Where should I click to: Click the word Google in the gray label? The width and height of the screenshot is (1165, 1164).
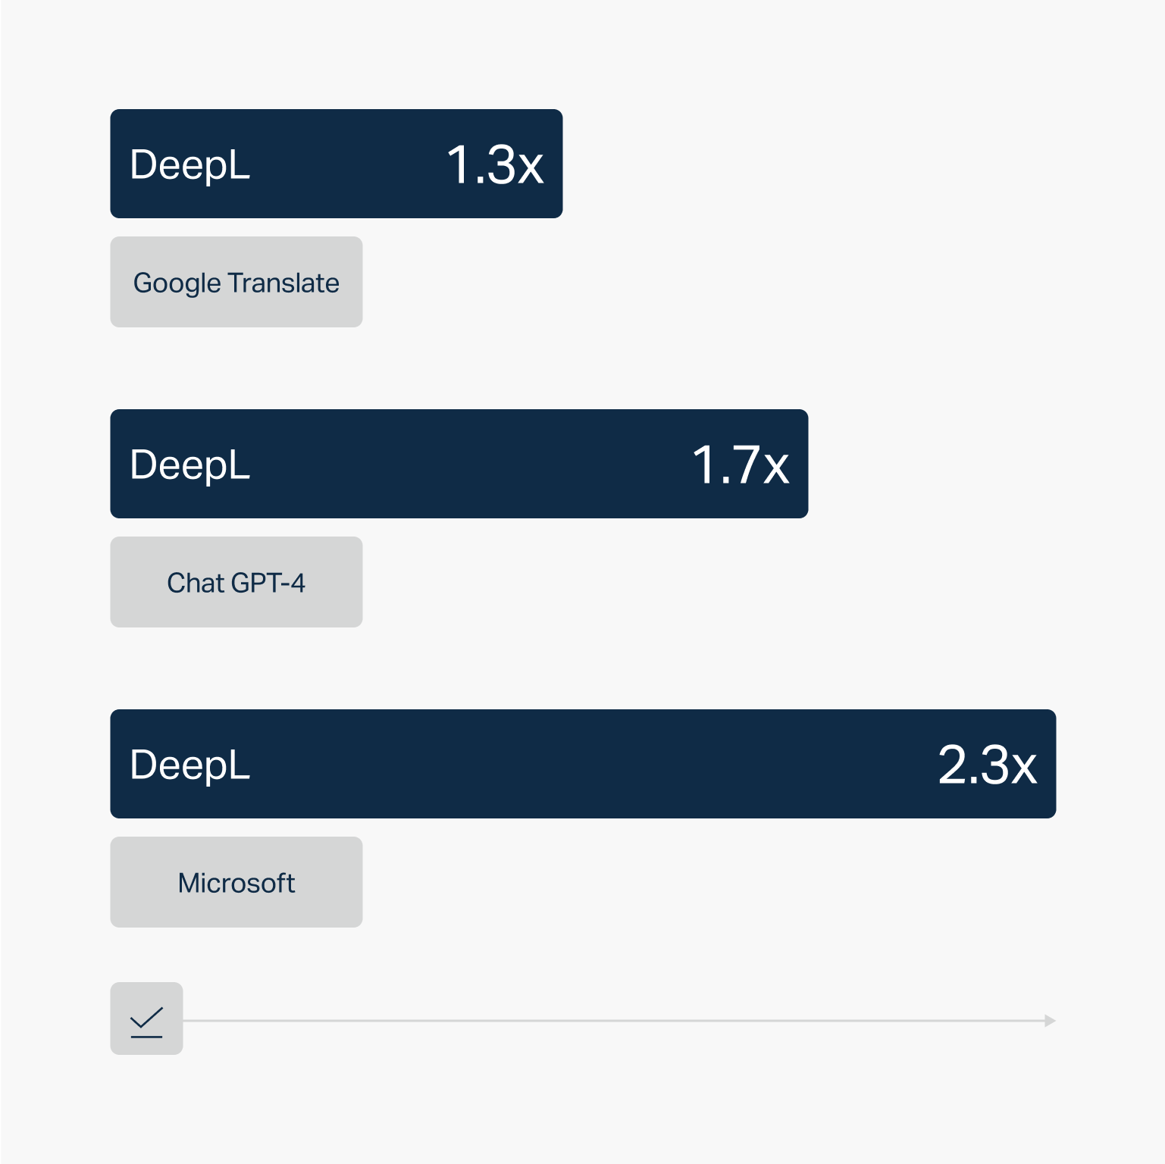point(177,283)
